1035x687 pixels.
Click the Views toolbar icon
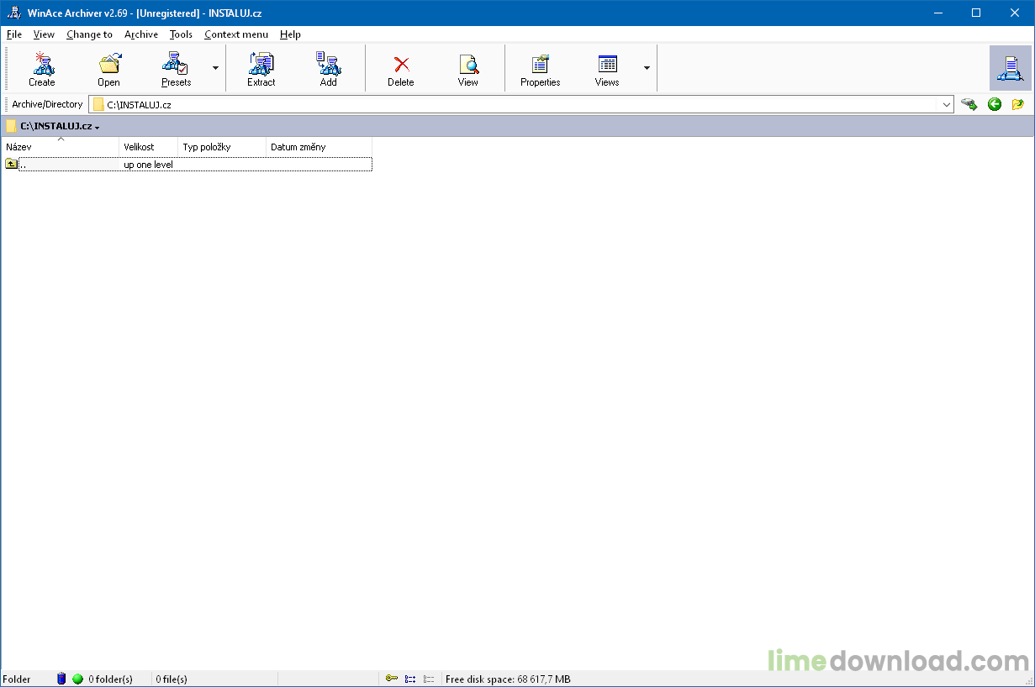tap(607, 65)
